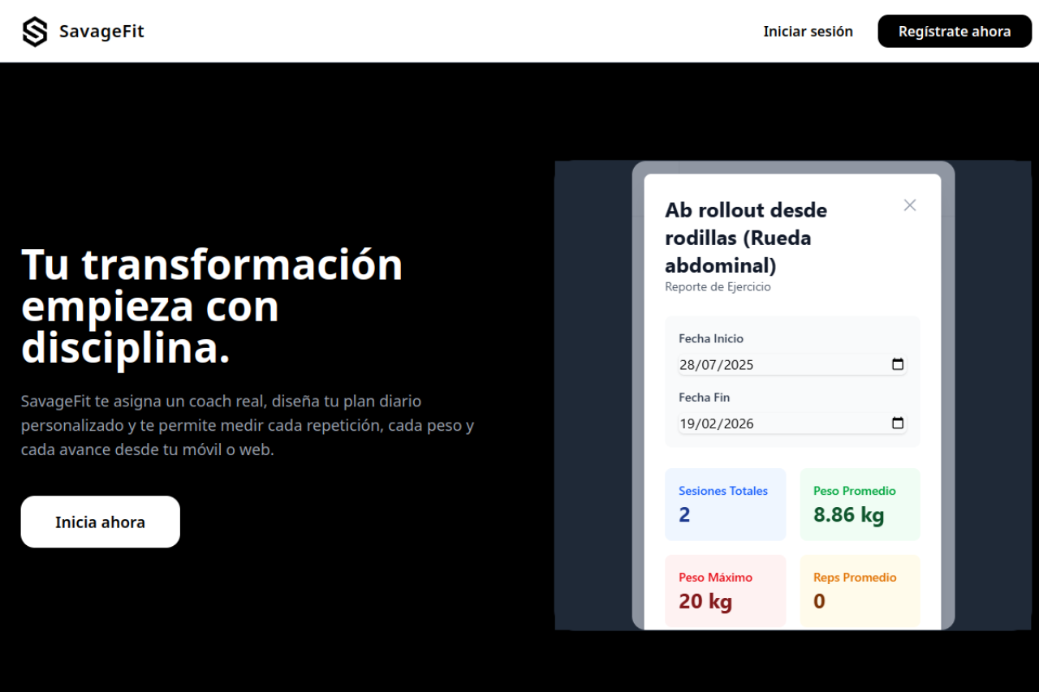This screenshot has width=1039, height=692.
Task: Click the 'Tu transformación empieza con disciplina.' headline
Action: pyautogui.click(x=212, y=307)
